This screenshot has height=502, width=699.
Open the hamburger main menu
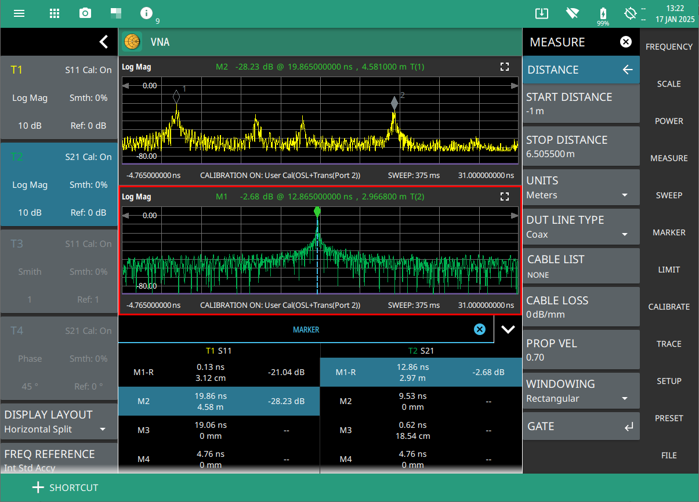pos(19,13)
